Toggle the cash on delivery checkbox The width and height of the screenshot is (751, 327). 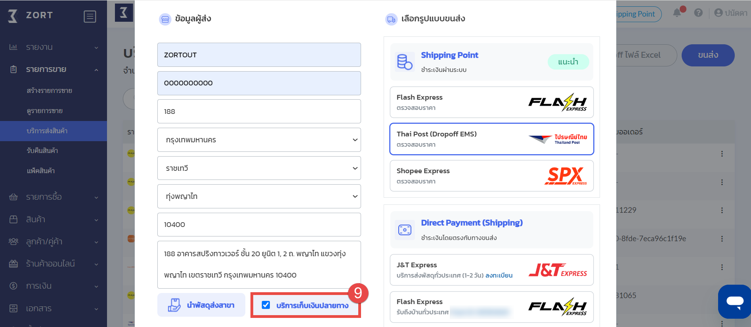[266, 305]
